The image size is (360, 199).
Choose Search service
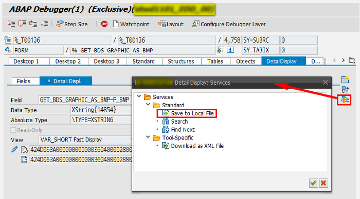[x=175, y=122]
